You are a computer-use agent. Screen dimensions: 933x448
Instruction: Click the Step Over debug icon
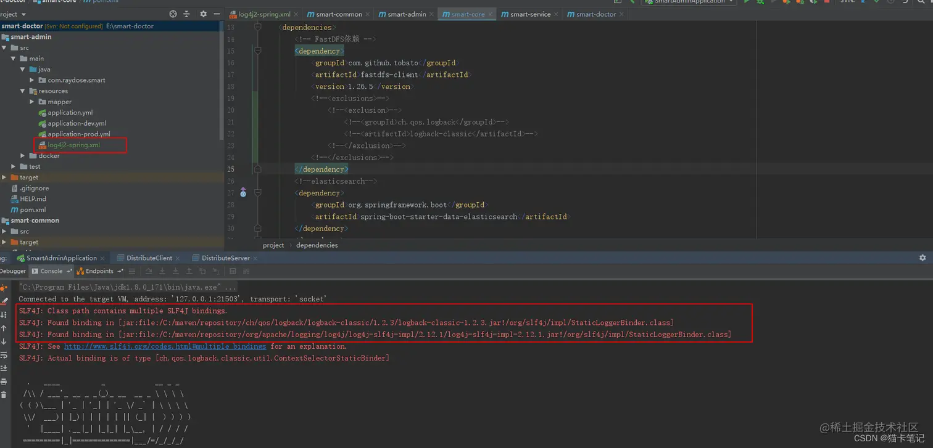pyautogui.click(x=149, y=271)
